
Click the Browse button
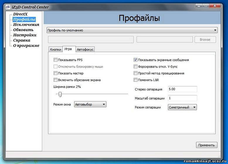point(205,40)
